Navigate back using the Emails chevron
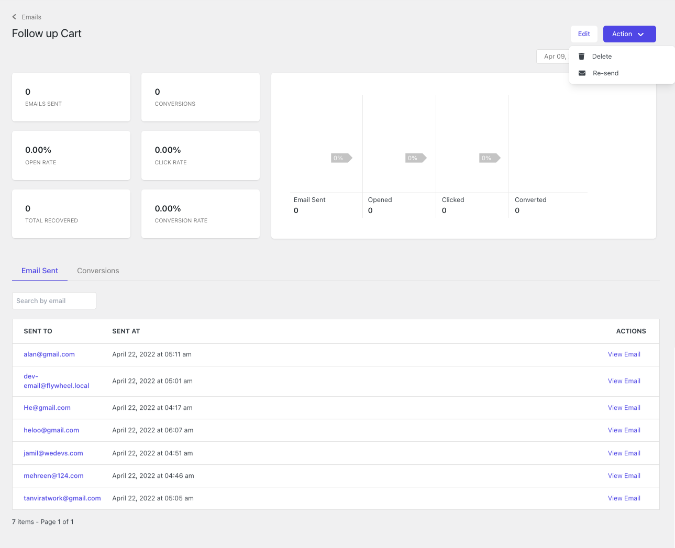The image size is (675, 548). click(26, 17)
